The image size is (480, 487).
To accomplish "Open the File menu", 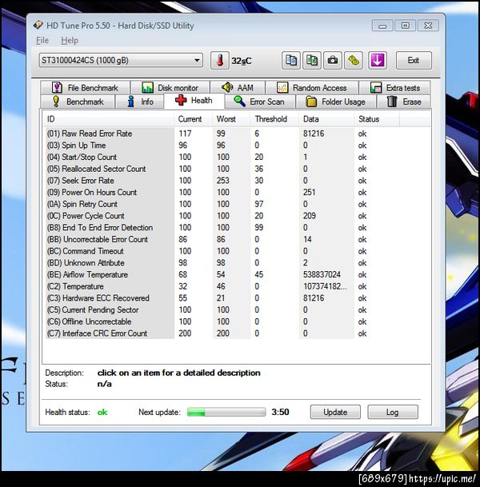I will coord(42,40).
